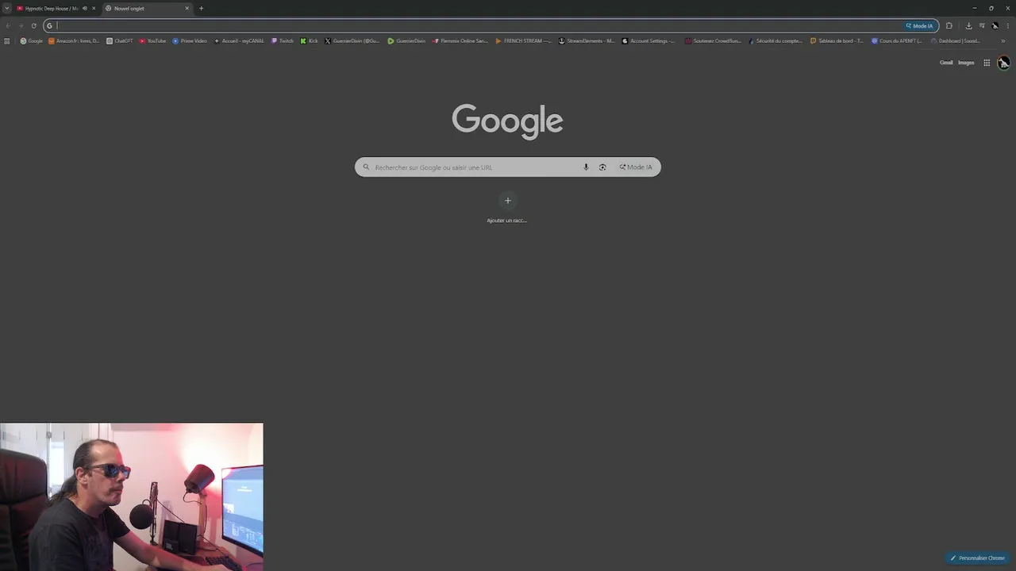1016x571 pixels.
Task: Open the apps grid in bookmarks bar
Action: pyautogui.click(x=7, y=40)
